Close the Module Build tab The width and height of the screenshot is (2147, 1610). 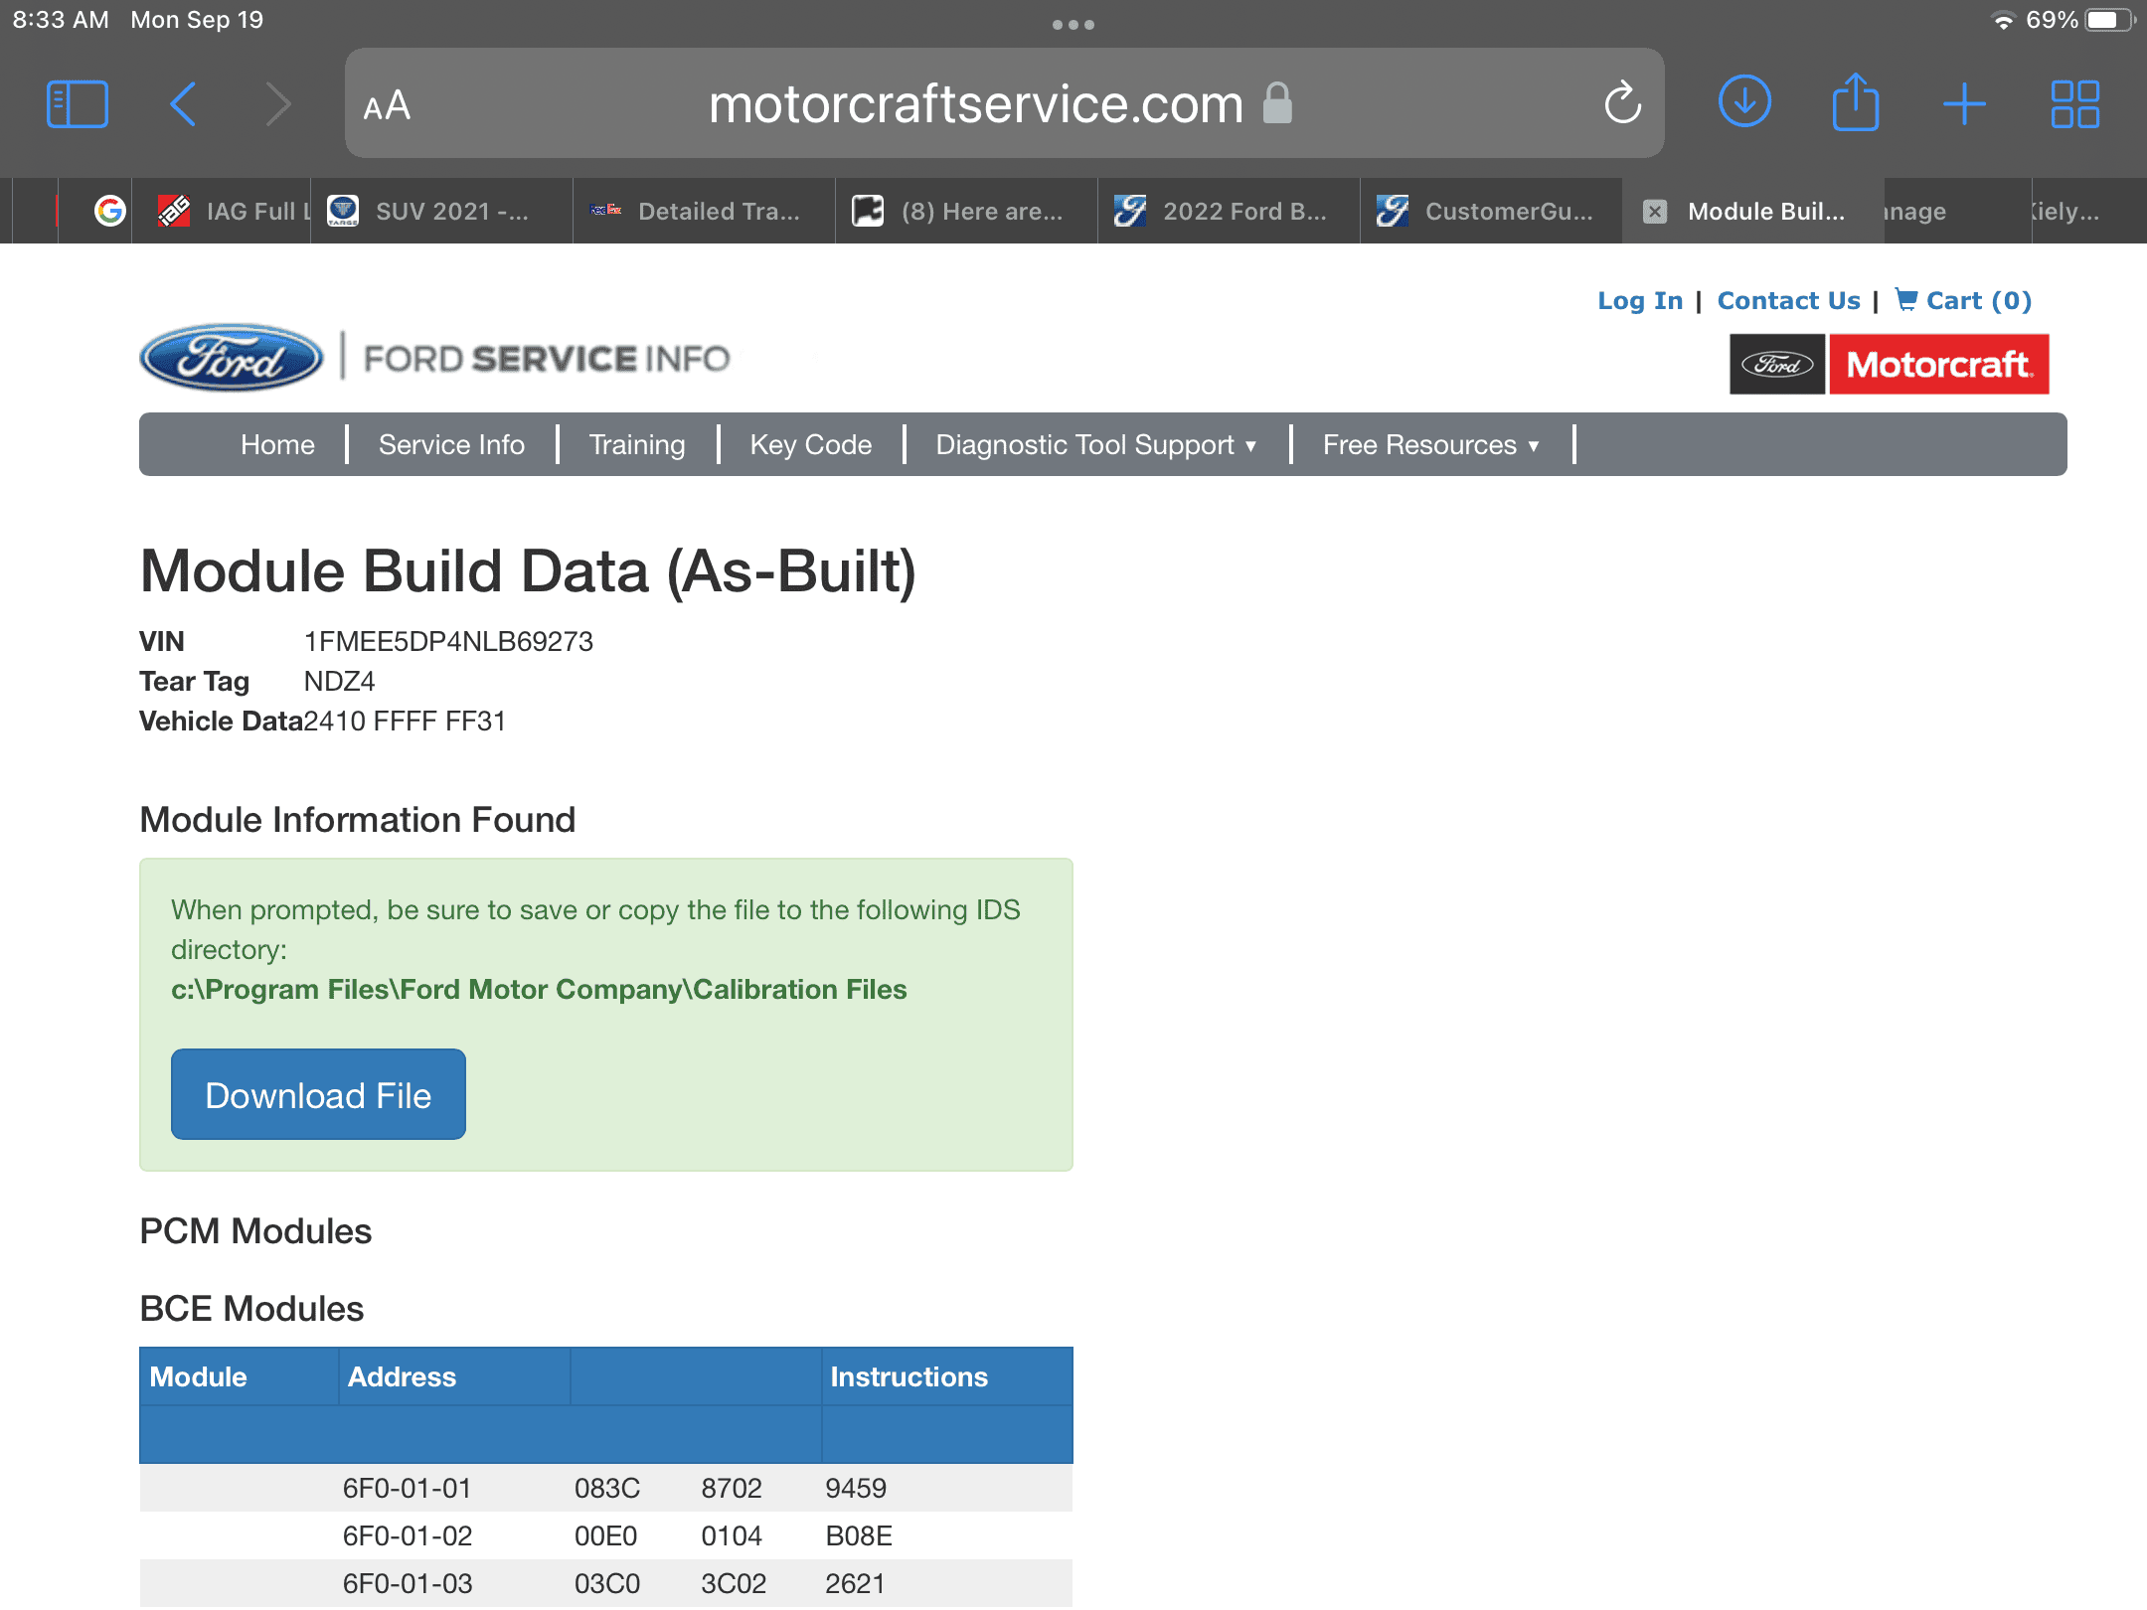pos(1655,212)
